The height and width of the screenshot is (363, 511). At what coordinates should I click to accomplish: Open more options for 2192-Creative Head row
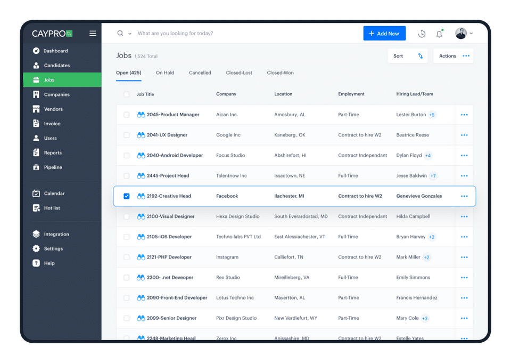click(x=464, y=196)
